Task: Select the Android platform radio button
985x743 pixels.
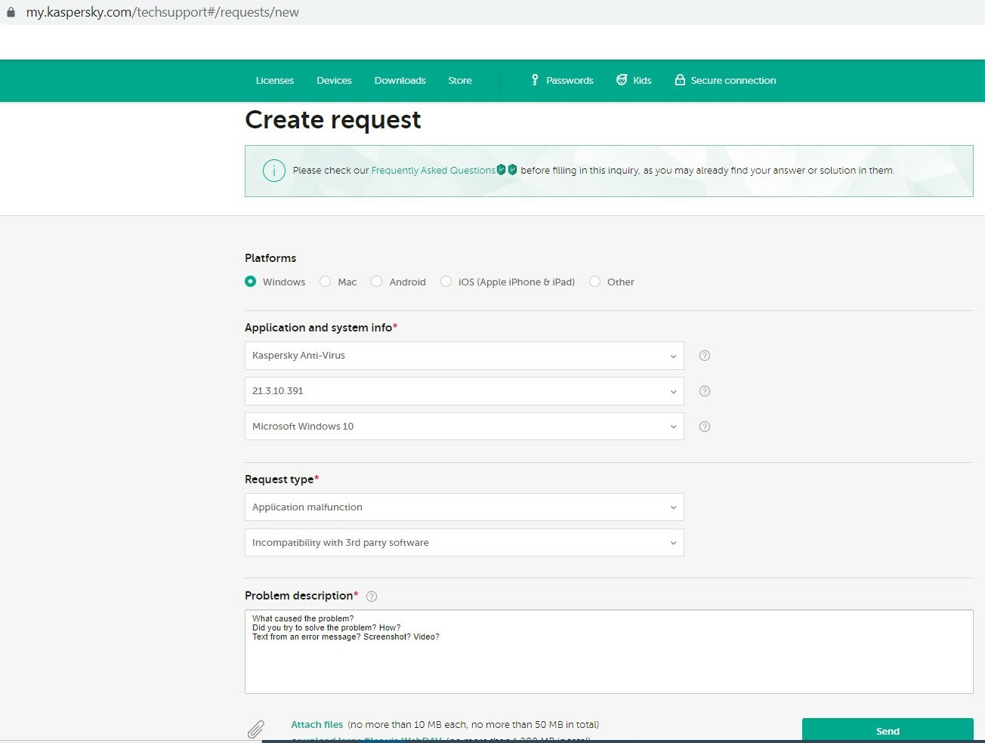Action: (x=377, y=282)
